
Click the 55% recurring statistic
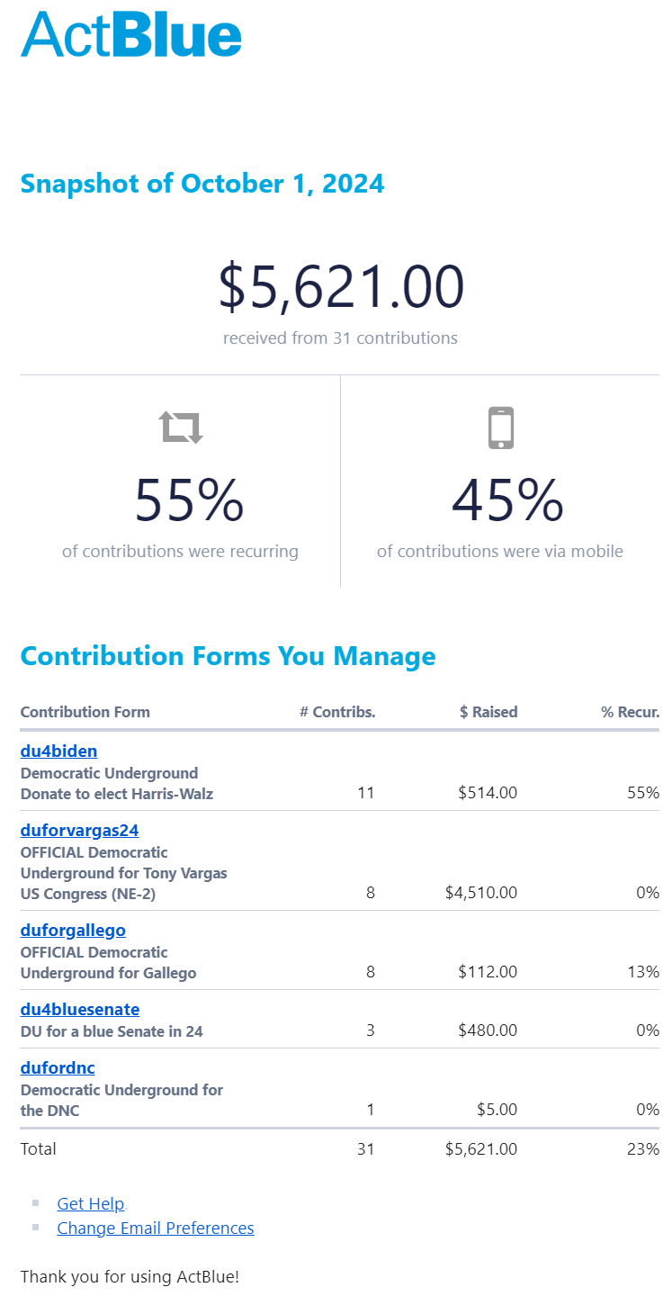189,500
